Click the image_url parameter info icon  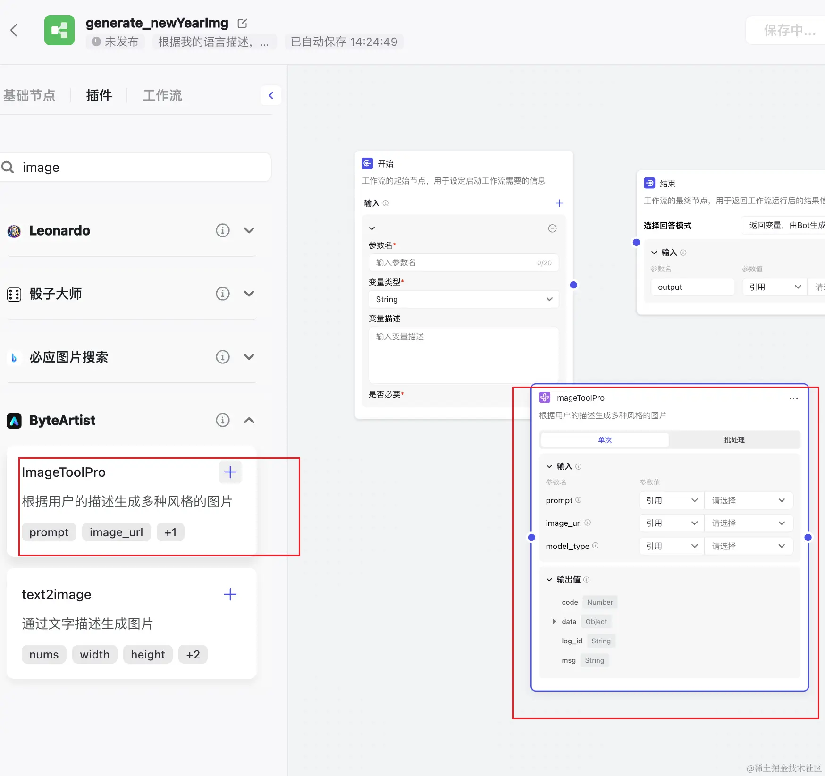coord(588,523)
